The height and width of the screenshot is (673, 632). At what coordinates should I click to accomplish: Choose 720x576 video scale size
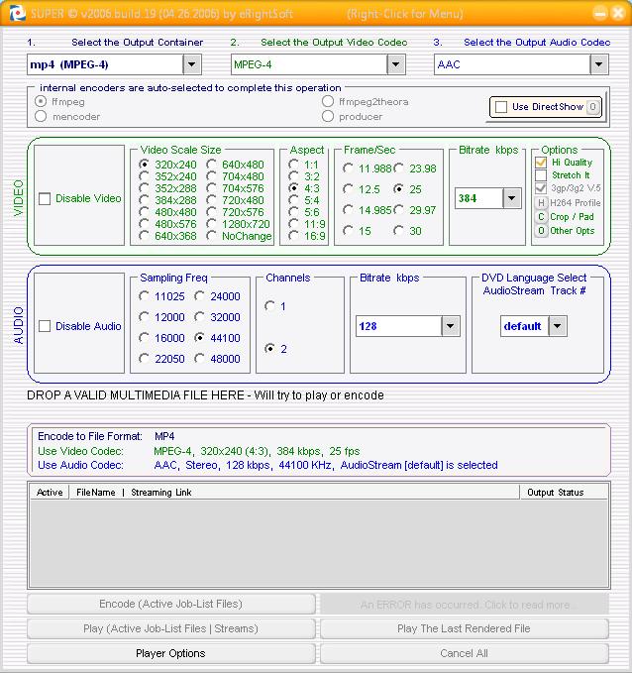click(212, 212)
